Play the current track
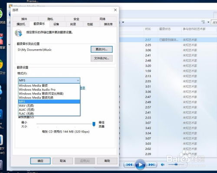Viewport: 217px width, 173px height. (140, 165)
